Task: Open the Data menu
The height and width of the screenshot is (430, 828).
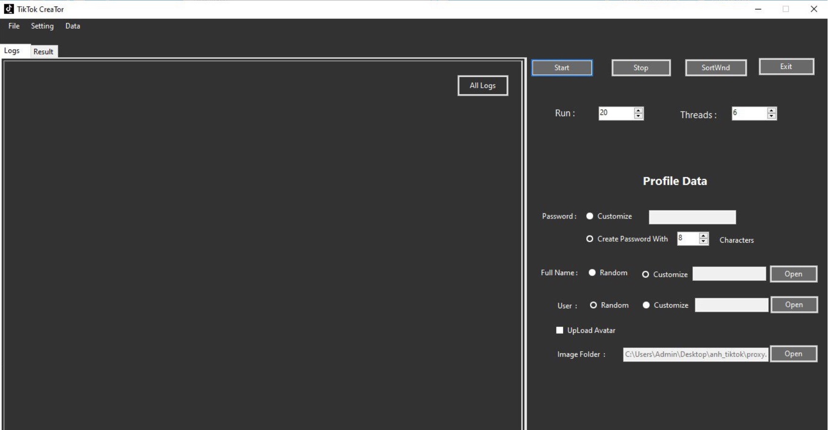Action: (72, 26)
